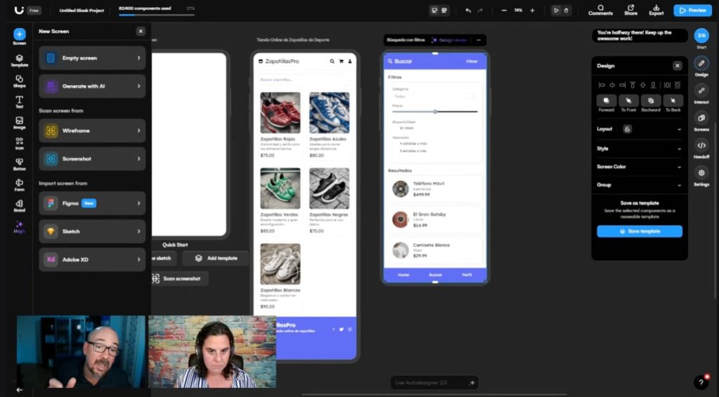Open the Design tab in right sidebar
This screenshot has height=397, width=719.
(x=701, y=66)
